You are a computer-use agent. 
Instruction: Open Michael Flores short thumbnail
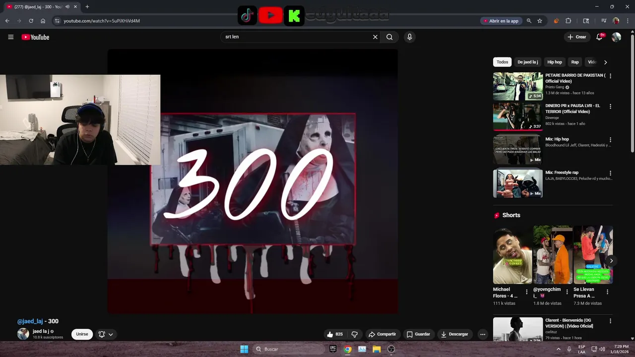click(x=512, y=254)
